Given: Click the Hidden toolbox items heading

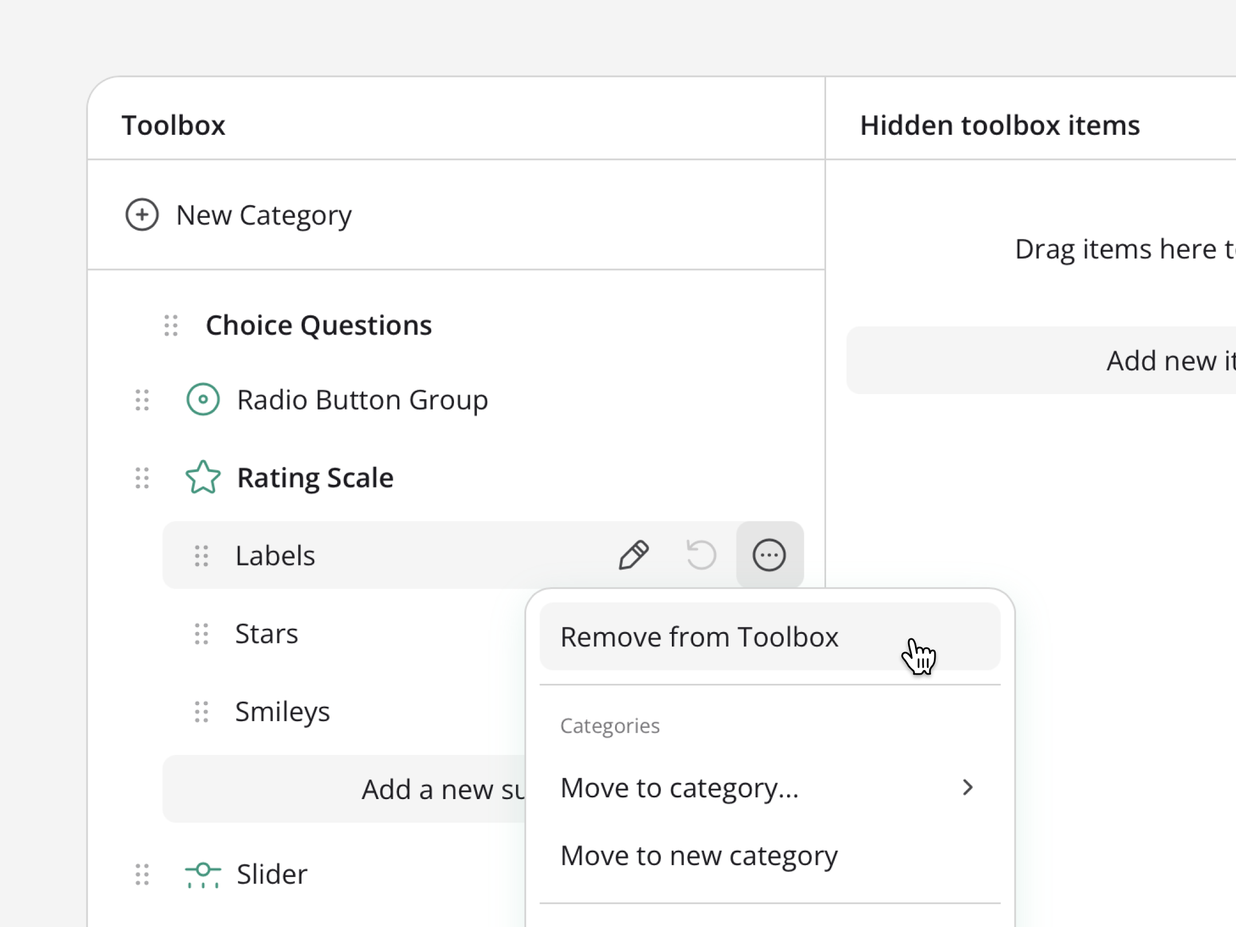Looking at the screenshot, I should pos(1000,125).
